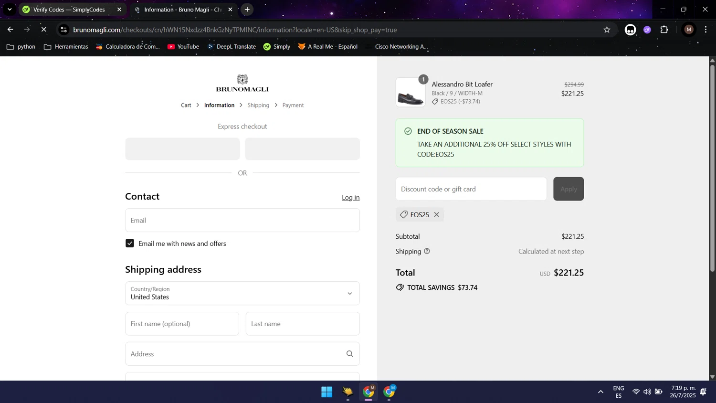Click the Apply discount button
This screenshot has height=403, width=716.
[569, 189]
